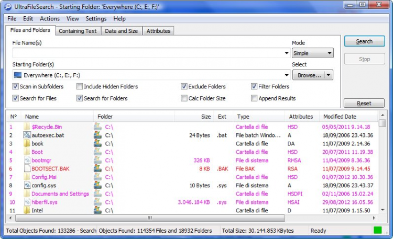The image size is (393, 239).
Task: Sort results by Name column header
Action: point(58,117)
